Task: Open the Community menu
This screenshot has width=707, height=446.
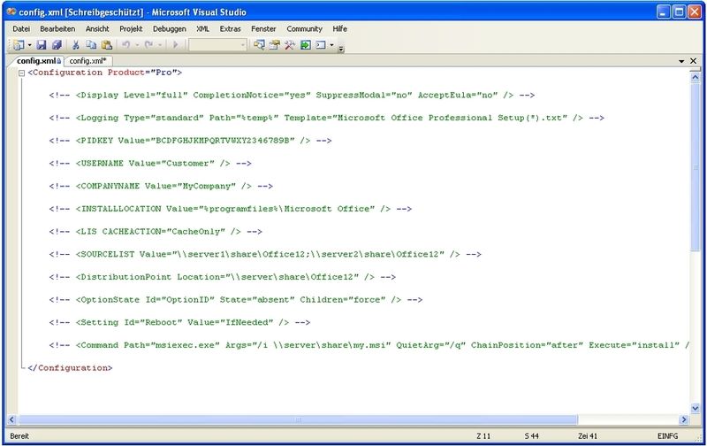Action: point(304,28)
